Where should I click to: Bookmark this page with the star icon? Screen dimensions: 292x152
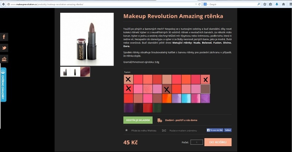(265, 4)
